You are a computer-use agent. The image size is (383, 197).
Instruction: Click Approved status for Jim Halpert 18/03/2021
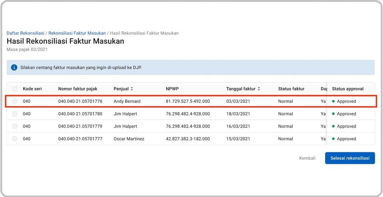[x=346, y=114]
